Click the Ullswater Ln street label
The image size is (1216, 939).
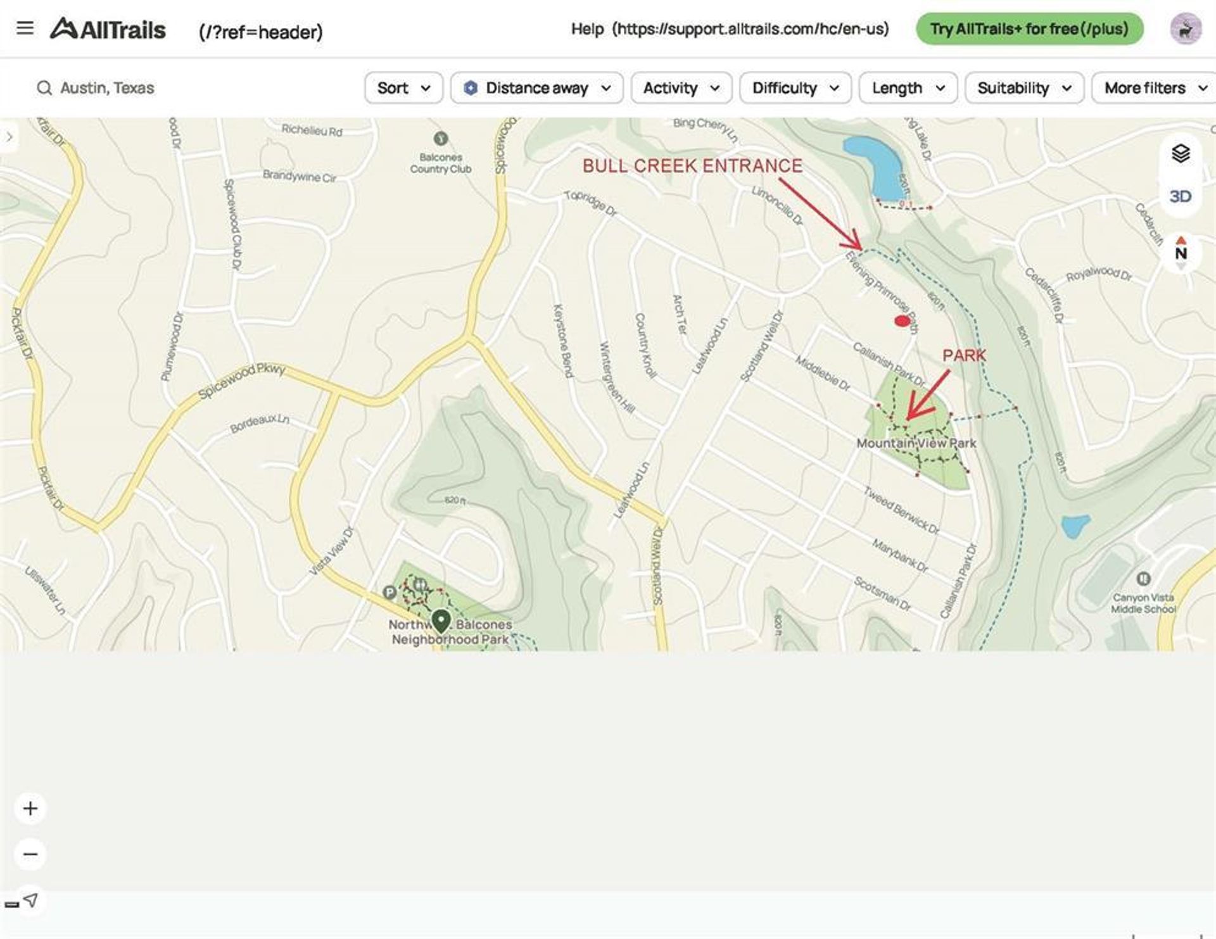tap(45, 590)
